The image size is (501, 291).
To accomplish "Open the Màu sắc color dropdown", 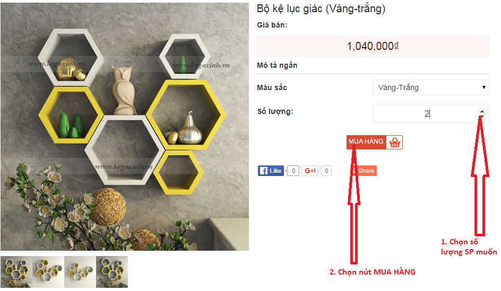I will [431, 87].
